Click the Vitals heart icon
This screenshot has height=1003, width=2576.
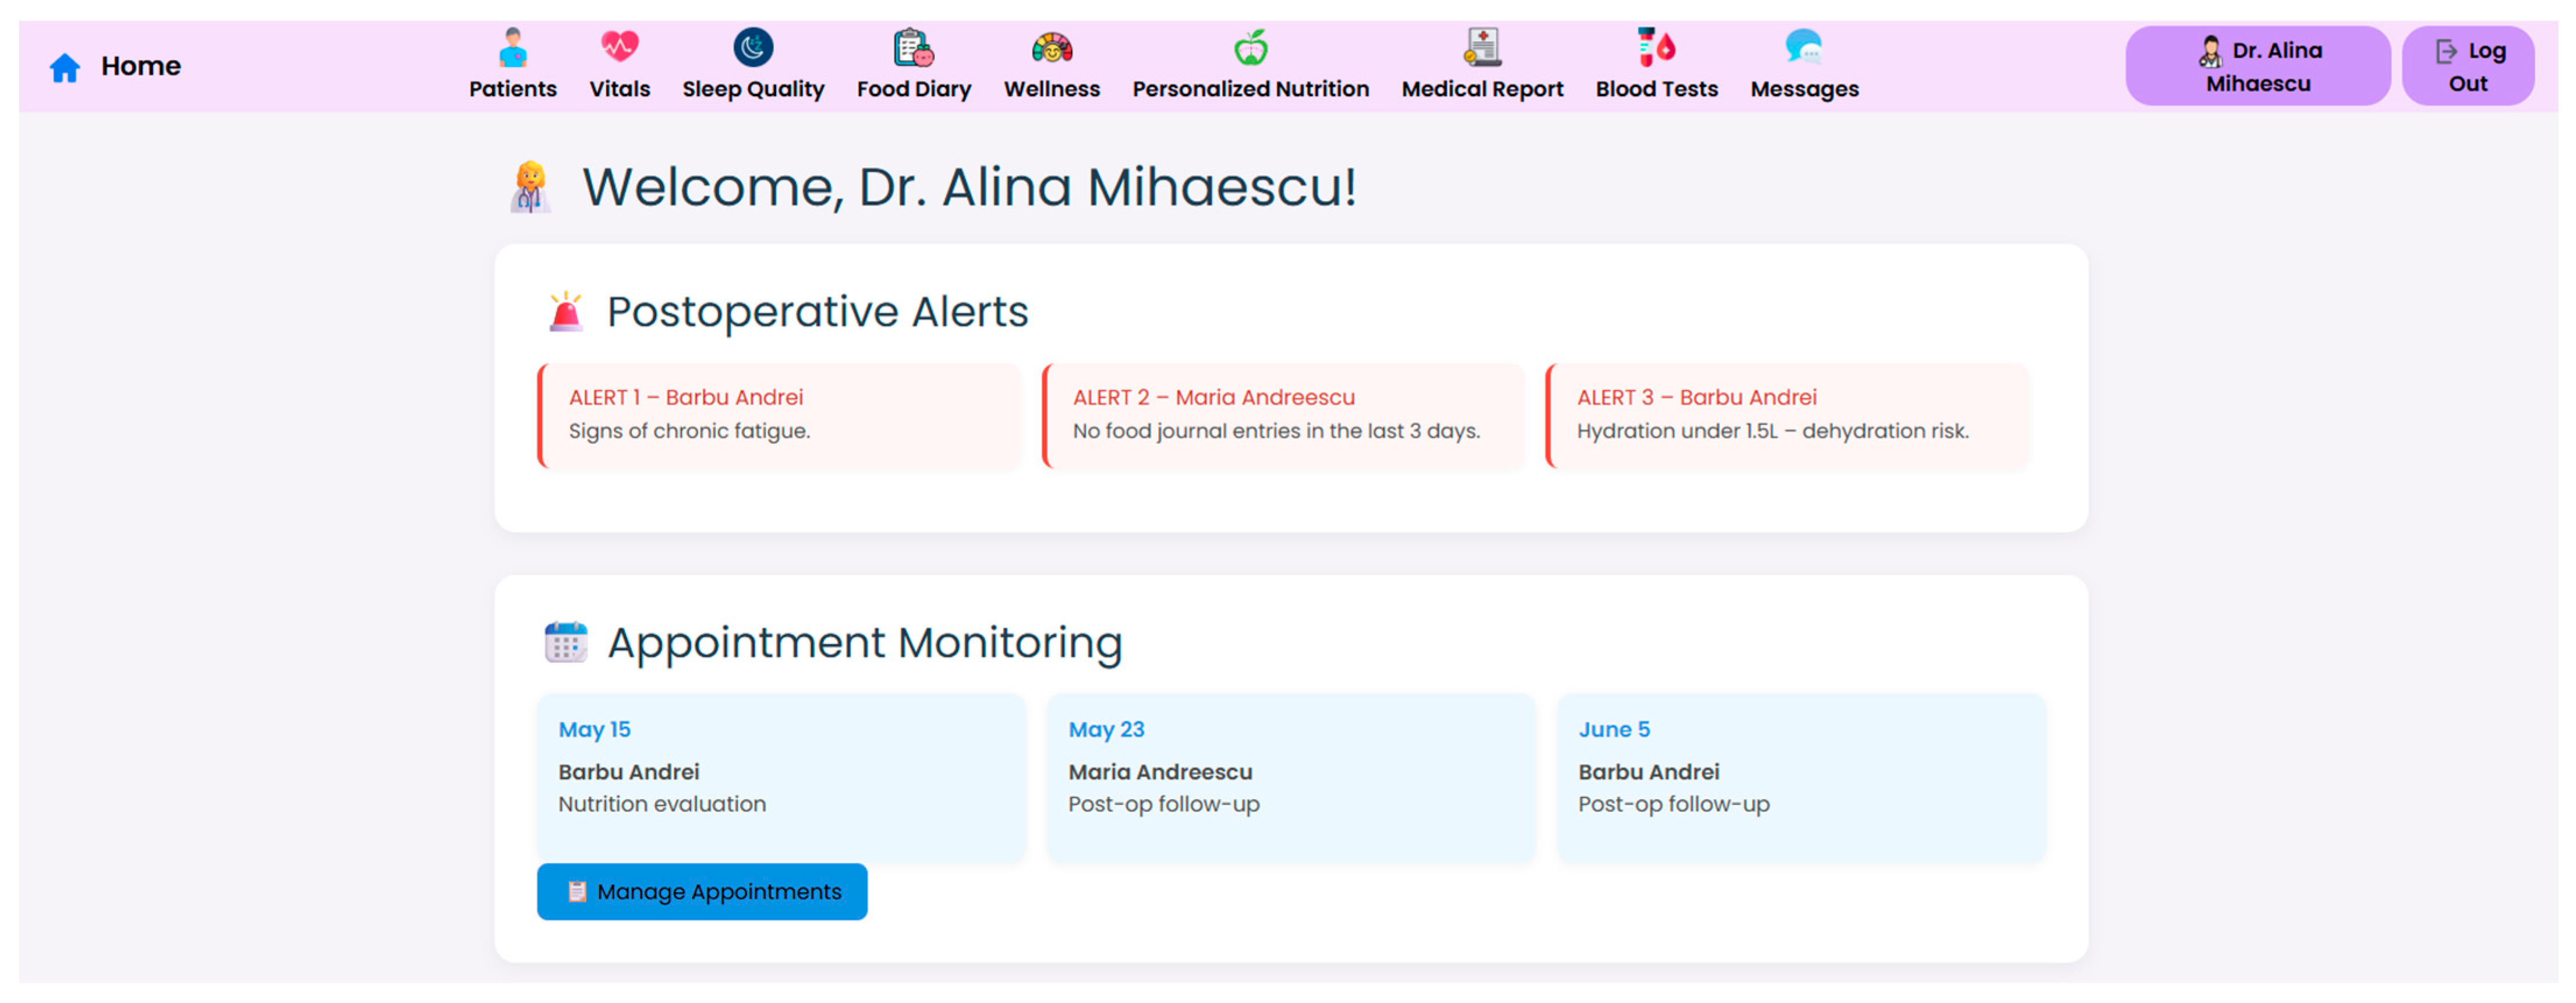[619, 47]
